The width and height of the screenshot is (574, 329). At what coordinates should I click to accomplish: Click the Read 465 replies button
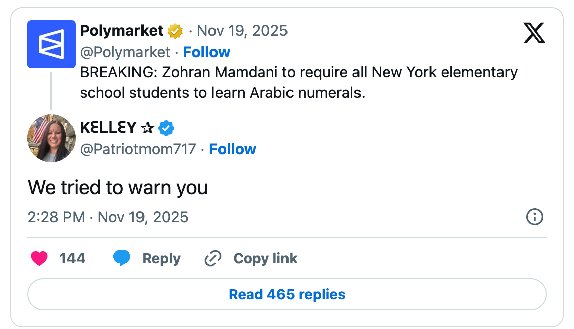coord(286,294)
